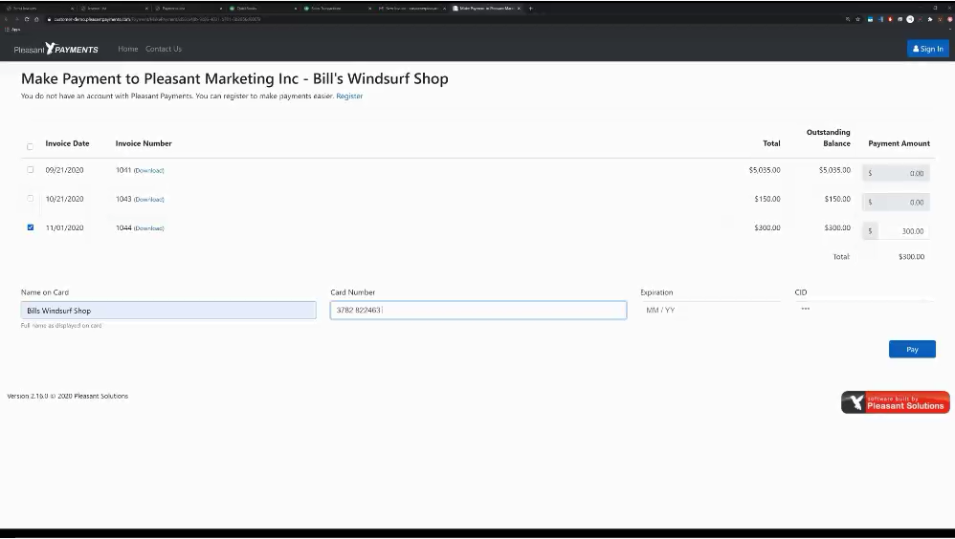Click the Pleasant Payments logo
The width and height of the screenshot is (955, 539).
[x=56, y=49]
